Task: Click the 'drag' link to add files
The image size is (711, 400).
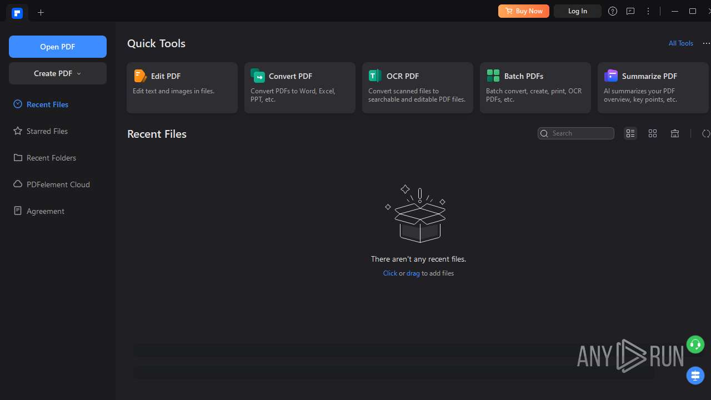Action: (x=413, y=273)
